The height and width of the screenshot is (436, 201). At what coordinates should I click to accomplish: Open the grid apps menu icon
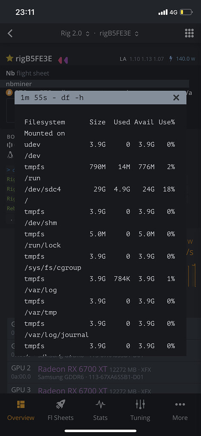pos(190,33)
